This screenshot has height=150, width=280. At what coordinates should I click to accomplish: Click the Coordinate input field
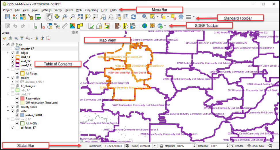click(113, 146)
